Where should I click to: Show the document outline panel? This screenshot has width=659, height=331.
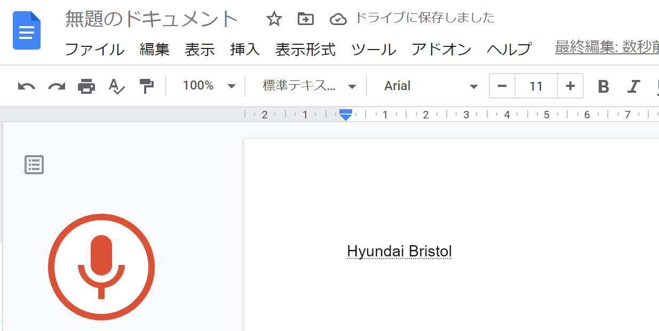[34, 165]
